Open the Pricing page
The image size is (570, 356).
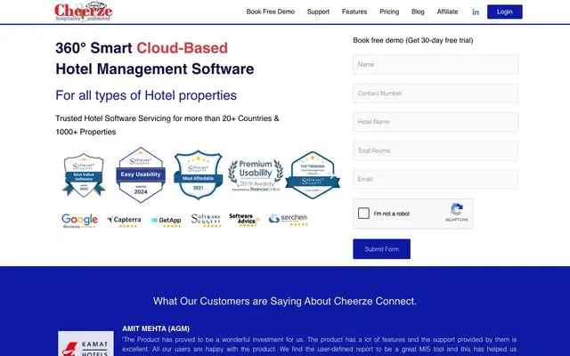pos(389,12)
